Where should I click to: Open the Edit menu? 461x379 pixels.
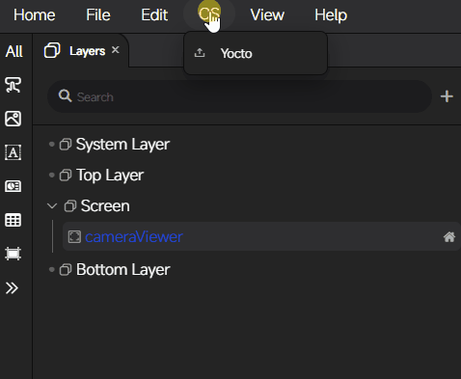(x=154, y=14)
